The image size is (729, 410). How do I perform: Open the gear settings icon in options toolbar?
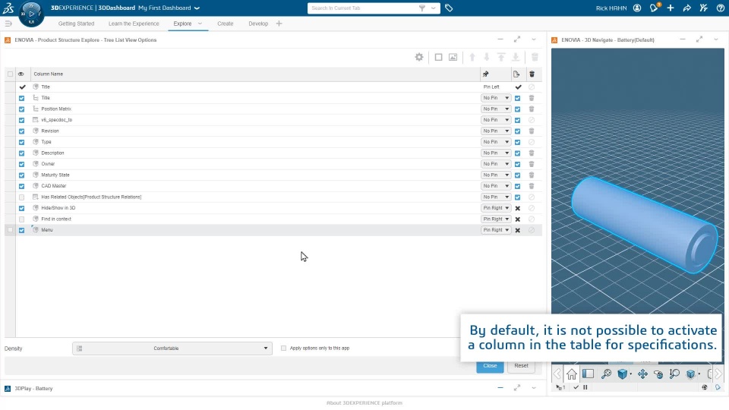click(x=419, y=57)
